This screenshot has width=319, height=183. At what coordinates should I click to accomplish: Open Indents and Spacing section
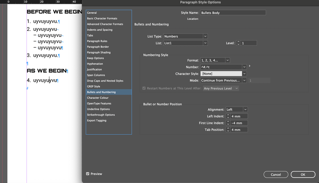pos(109,30)
